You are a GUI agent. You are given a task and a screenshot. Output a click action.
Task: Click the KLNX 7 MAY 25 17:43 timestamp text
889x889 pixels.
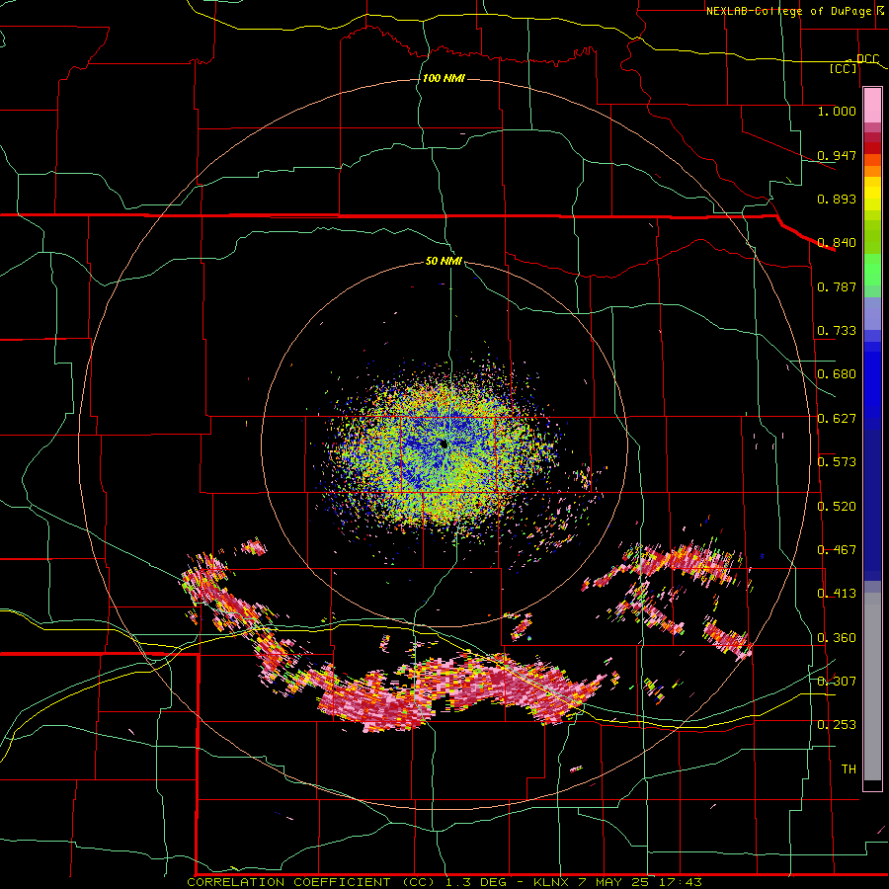pos(617,882)
